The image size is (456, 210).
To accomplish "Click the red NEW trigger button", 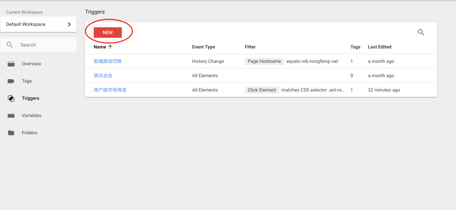I will click(108, 32).
